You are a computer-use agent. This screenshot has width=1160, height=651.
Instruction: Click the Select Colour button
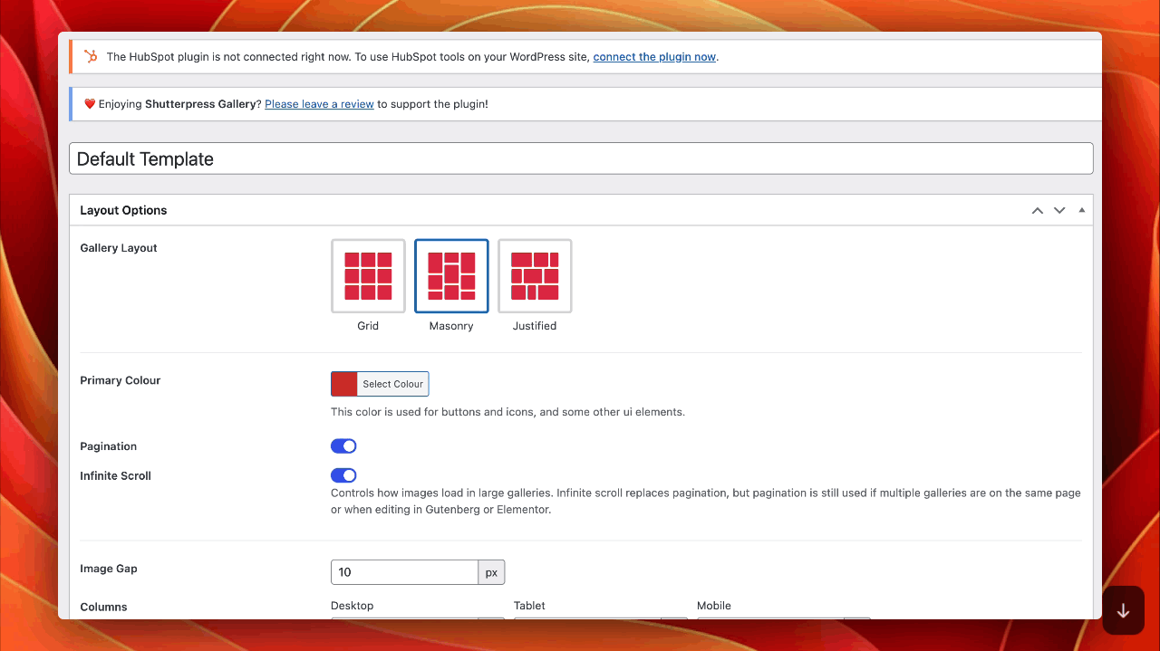[x=393, y=384]
